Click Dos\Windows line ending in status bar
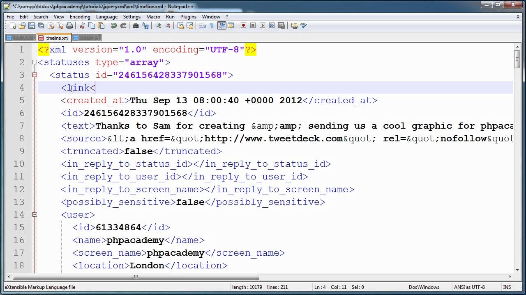Viewport: 526px width, 295px height. click(x=424, y=287)
